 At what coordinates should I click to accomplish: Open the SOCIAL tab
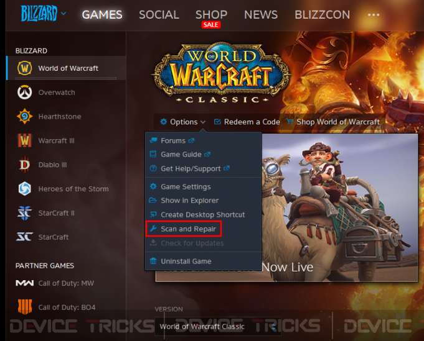point(159,14)
